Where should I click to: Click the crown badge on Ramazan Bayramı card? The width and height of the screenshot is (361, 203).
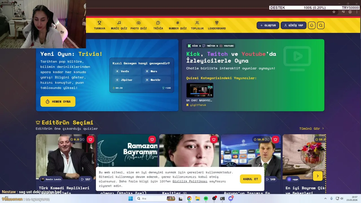pos(152,139)
